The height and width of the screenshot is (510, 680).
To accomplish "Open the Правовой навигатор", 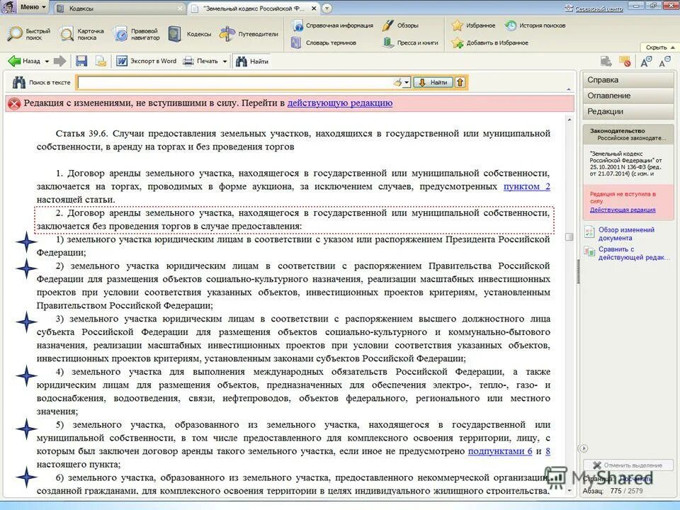I will coord(139,33).
